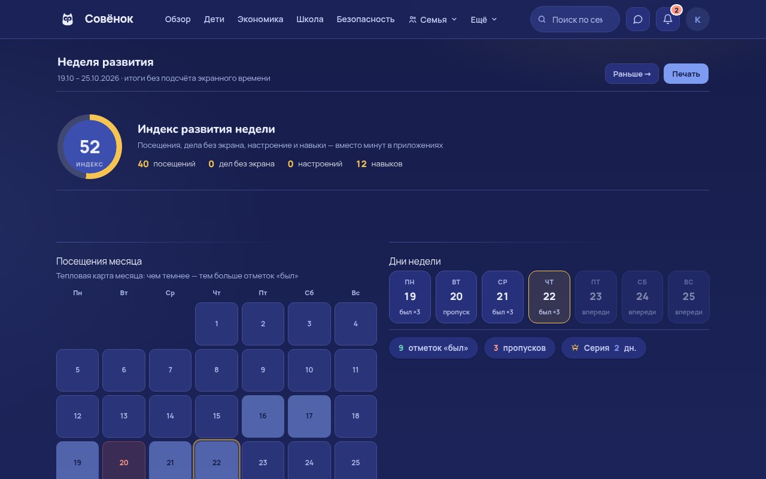Select day 16 in month heatmap

coord(263,416)
